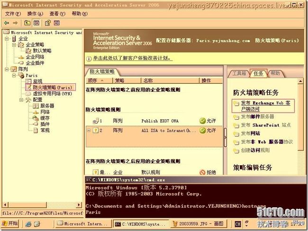Click the 常规 general icon in tree
This screenshot has width=308, height=231.
pyautogui.click(x=36, y=130)
